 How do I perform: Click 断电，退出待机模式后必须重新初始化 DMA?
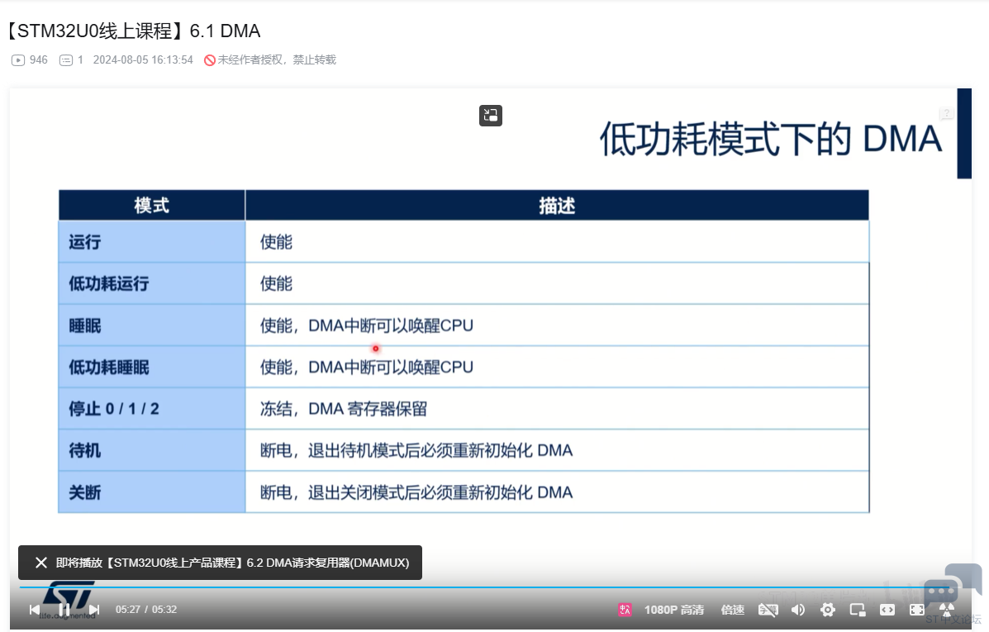tap(416, 450)
